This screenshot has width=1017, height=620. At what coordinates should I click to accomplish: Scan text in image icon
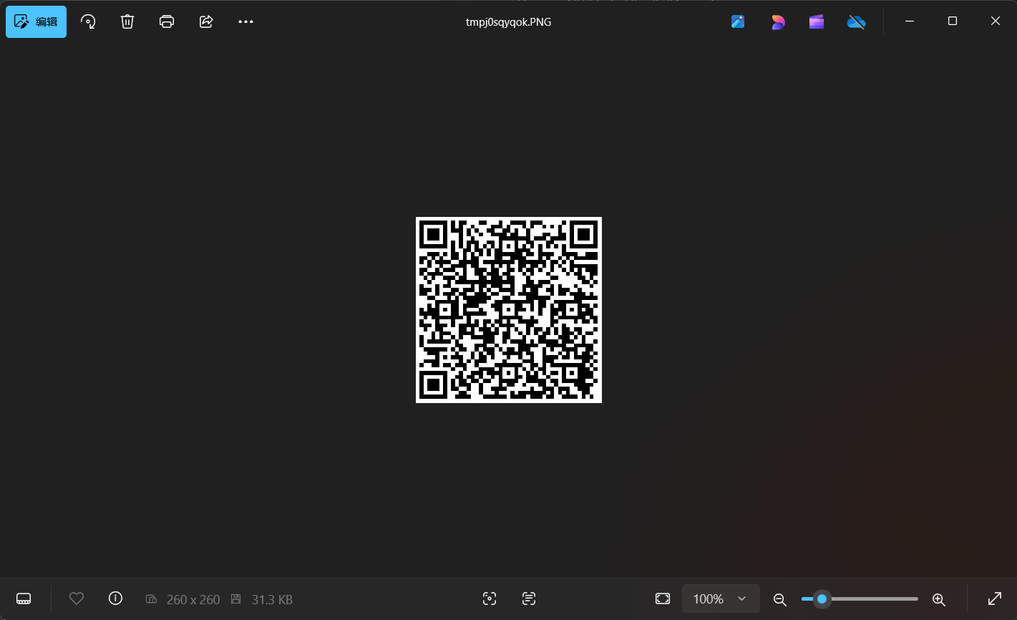[529, 599]
